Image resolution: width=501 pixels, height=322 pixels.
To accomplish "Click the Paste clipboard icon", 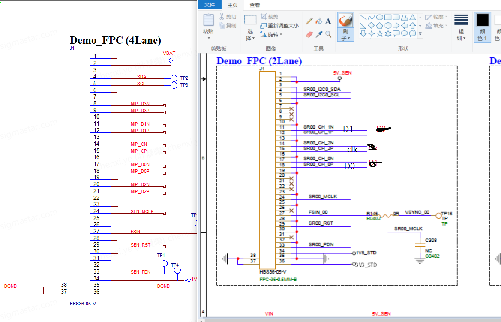I will coord(208,20).
